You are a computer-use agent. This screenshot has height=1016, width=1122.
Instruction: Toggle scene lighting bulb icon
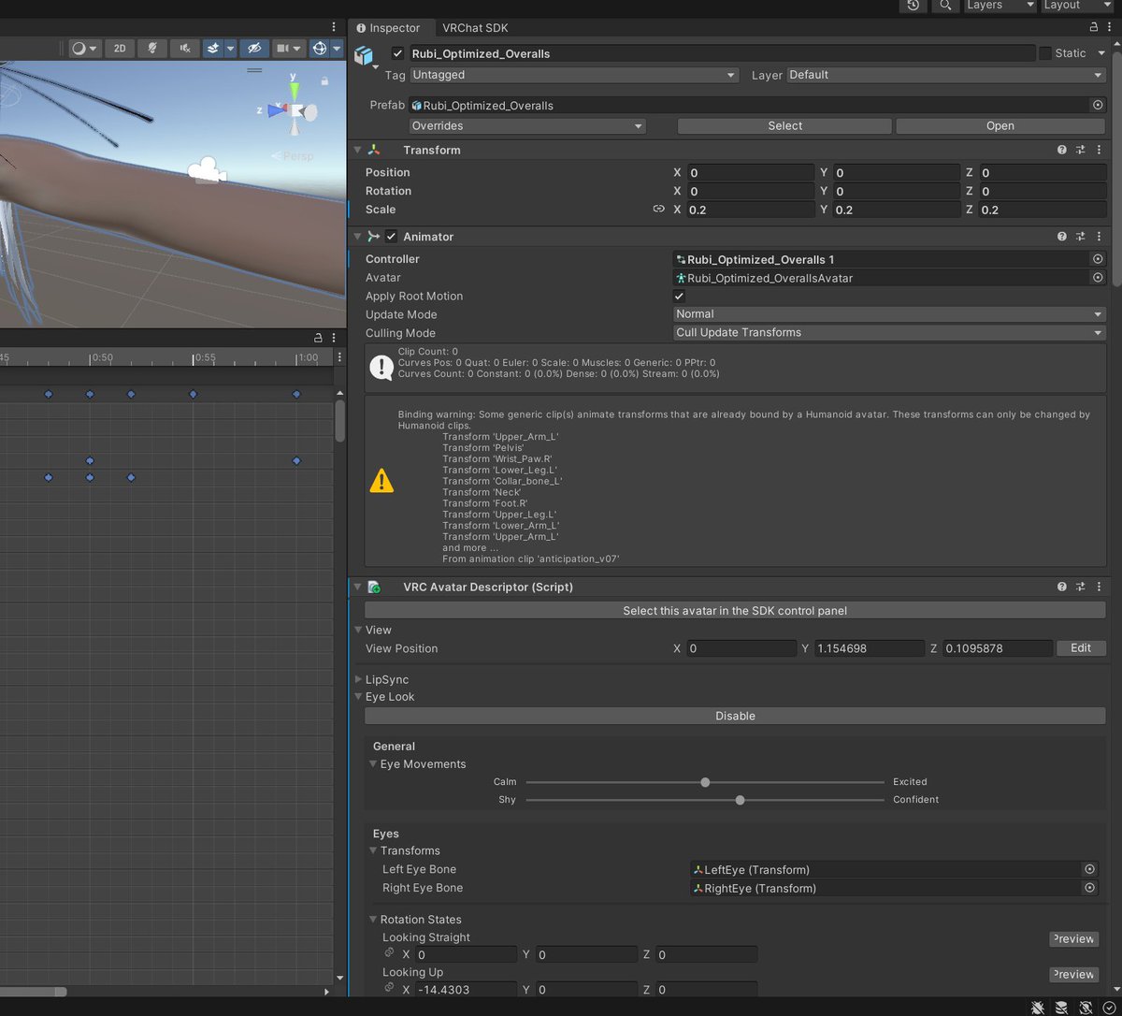[x=152, y=49]
